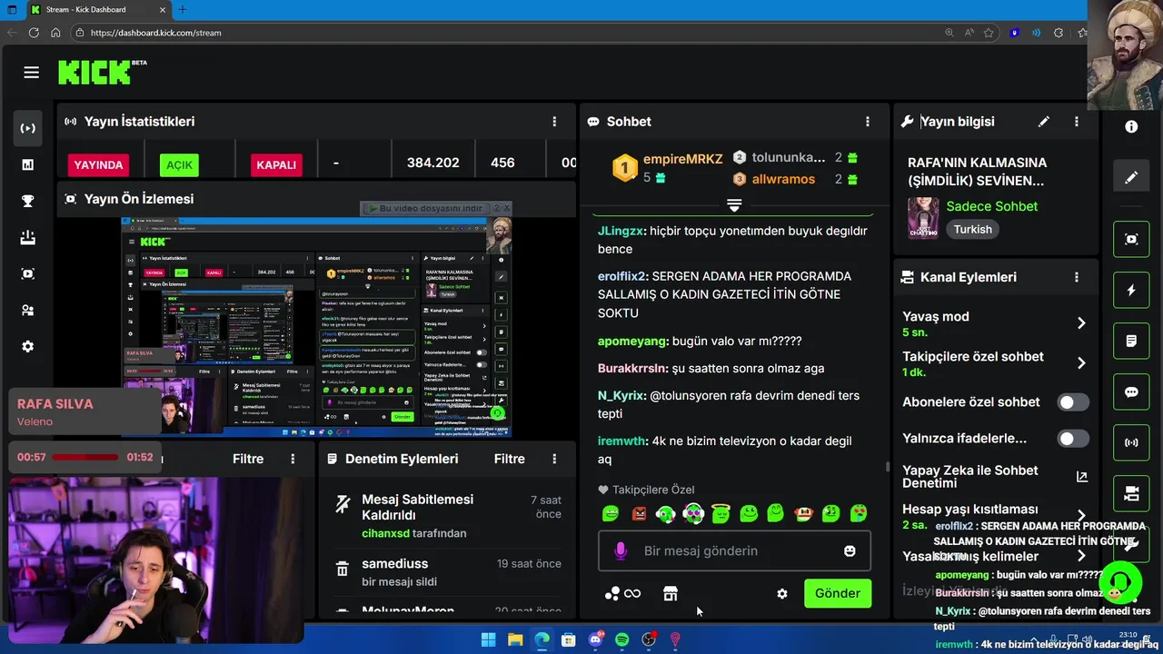Seek the red song progress bar

coord(85,457)
